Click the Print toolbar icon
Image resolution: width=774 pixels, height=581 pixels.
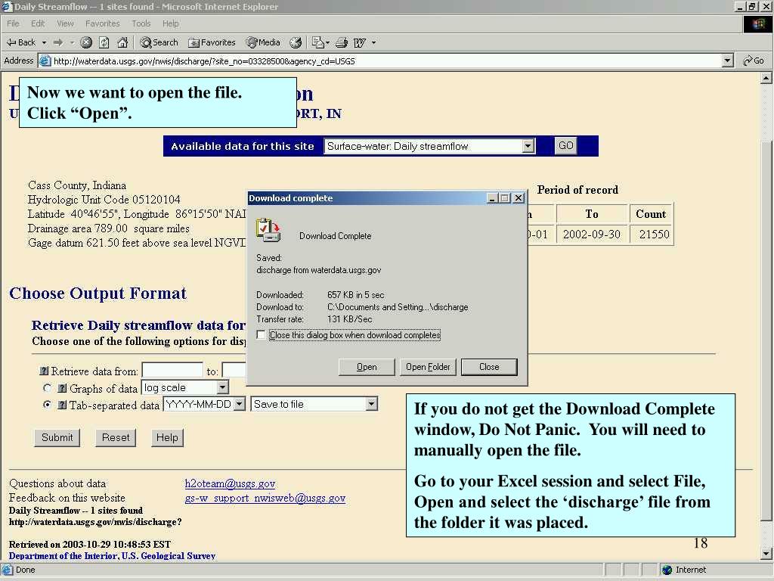click(342, 42)
